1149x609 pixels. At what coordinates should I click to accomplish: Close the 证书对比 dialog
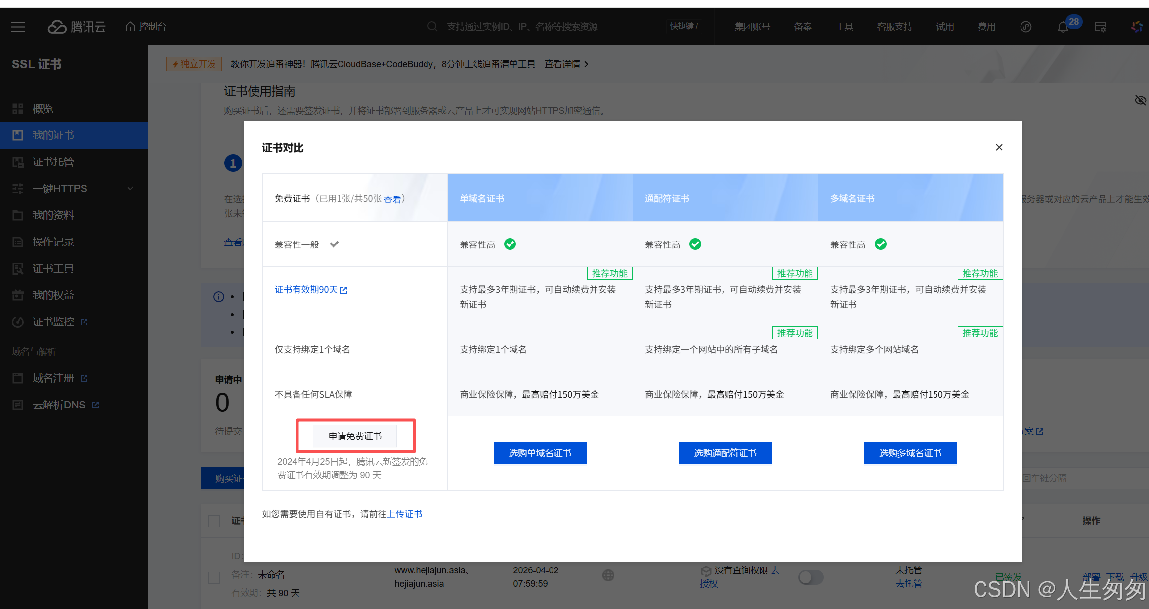[999, 147]
